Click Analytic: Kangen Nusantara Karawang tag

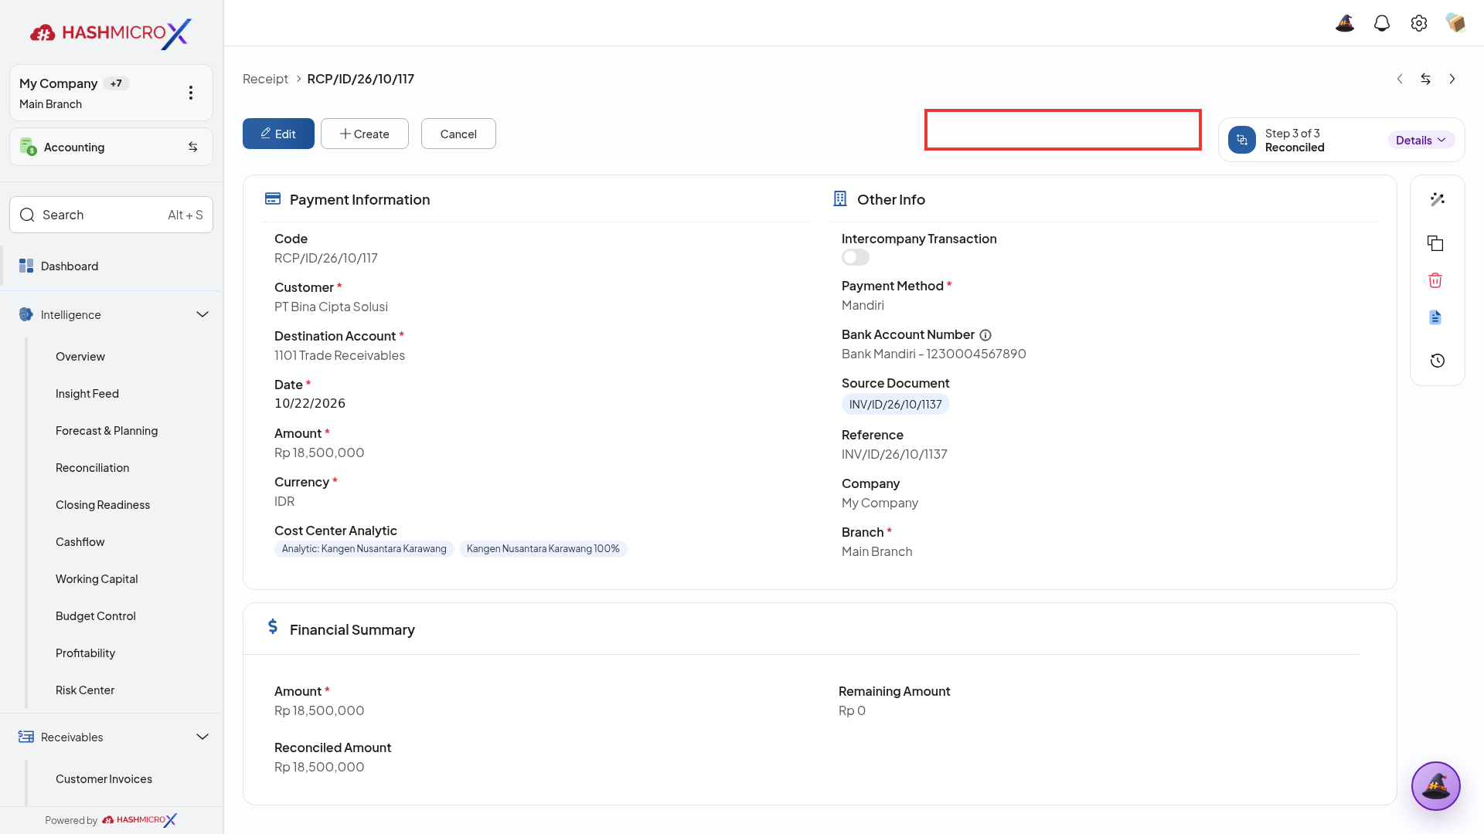364,549
